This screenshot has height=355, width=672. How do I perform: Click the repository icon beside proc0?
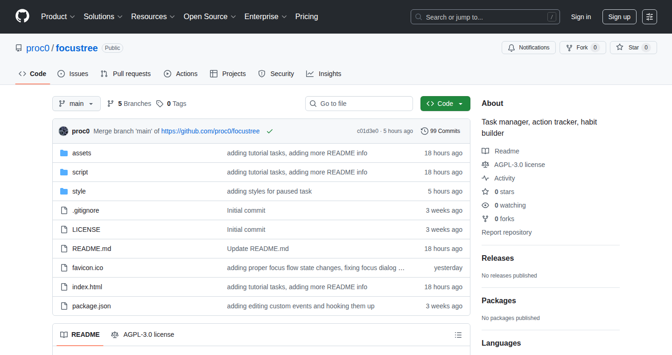click(19, 48)
